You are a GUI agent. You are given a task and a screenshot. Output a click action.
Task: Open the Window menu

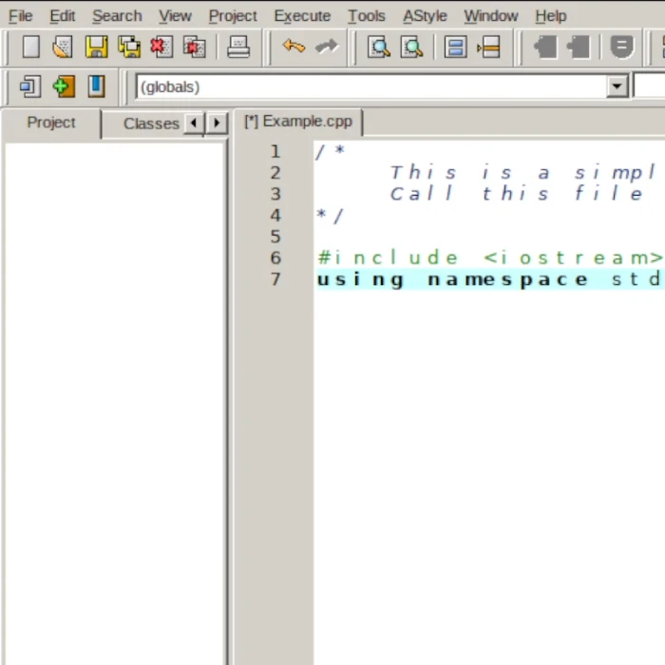coord(491,16)
